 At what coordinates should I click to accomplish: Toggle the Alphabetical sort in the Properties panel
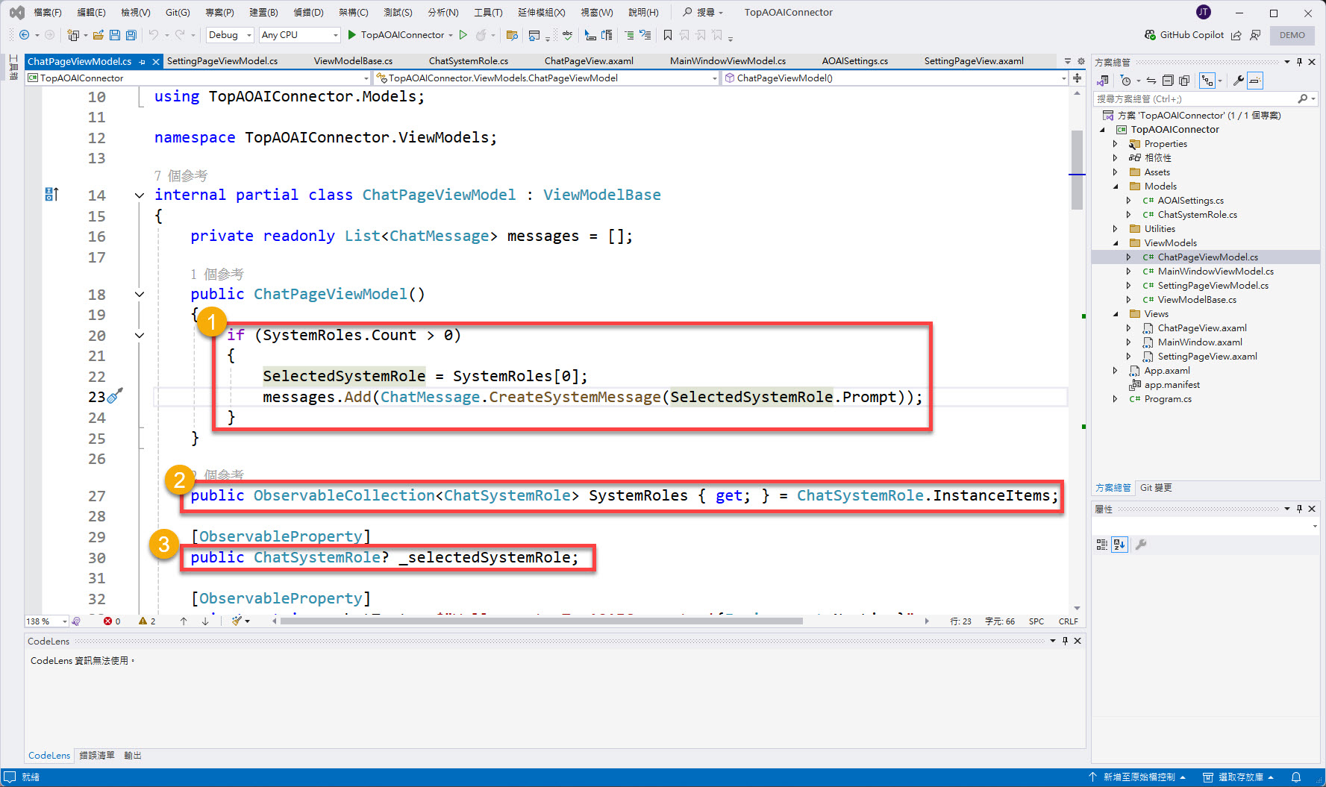(1119, 545)
